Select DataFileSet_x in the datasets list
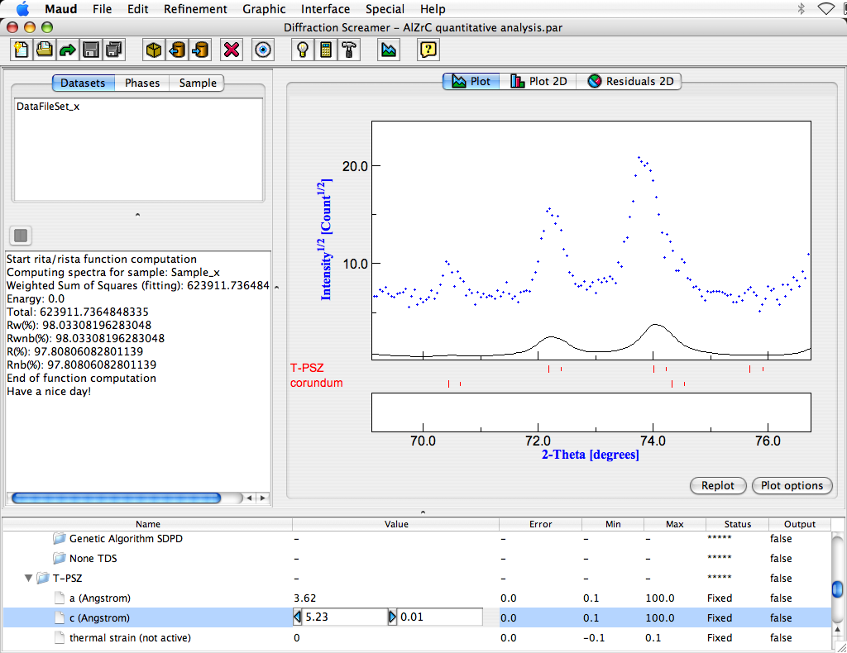The height and width of the screenshot is (653, 847). point(48,107)
